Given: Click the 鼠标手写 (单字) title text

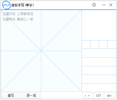Looking at the screenshot, I should tap(23, 5).
